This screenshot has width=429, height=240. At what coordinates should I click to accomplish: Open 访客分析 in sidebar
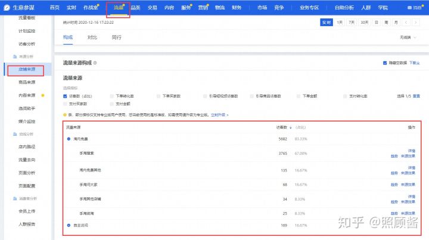click(27, 44)
